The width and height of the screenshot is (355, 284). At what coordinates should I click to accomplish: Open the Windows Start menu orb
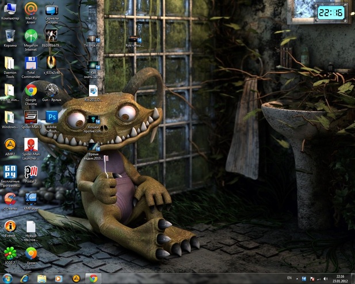pyautogui.click(x=7, y=279)
